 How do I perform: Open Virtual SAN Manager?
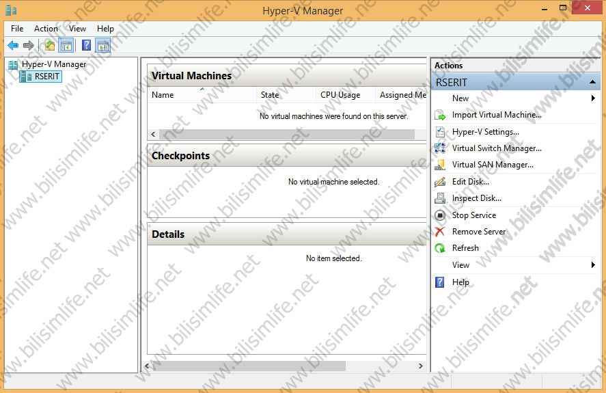(x=492, y=165)
